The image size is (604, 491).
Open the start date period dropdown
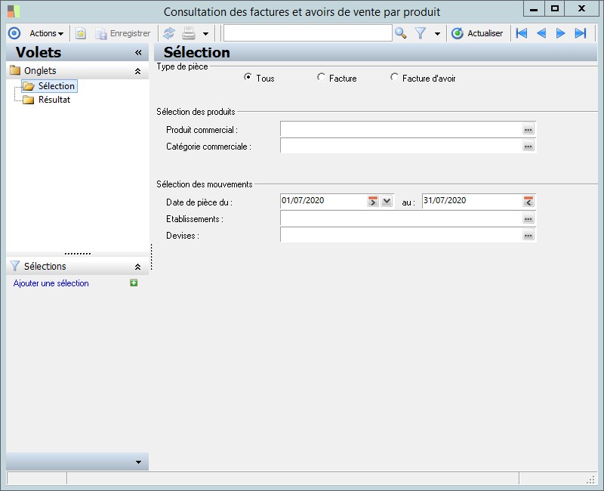(387, 201)
